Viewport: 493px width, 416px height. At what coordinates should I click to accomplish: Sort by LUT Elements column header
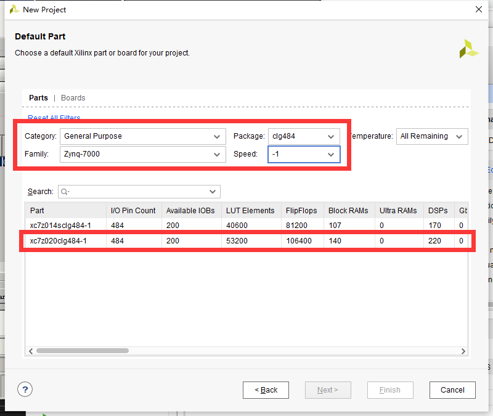coord(251,210)
